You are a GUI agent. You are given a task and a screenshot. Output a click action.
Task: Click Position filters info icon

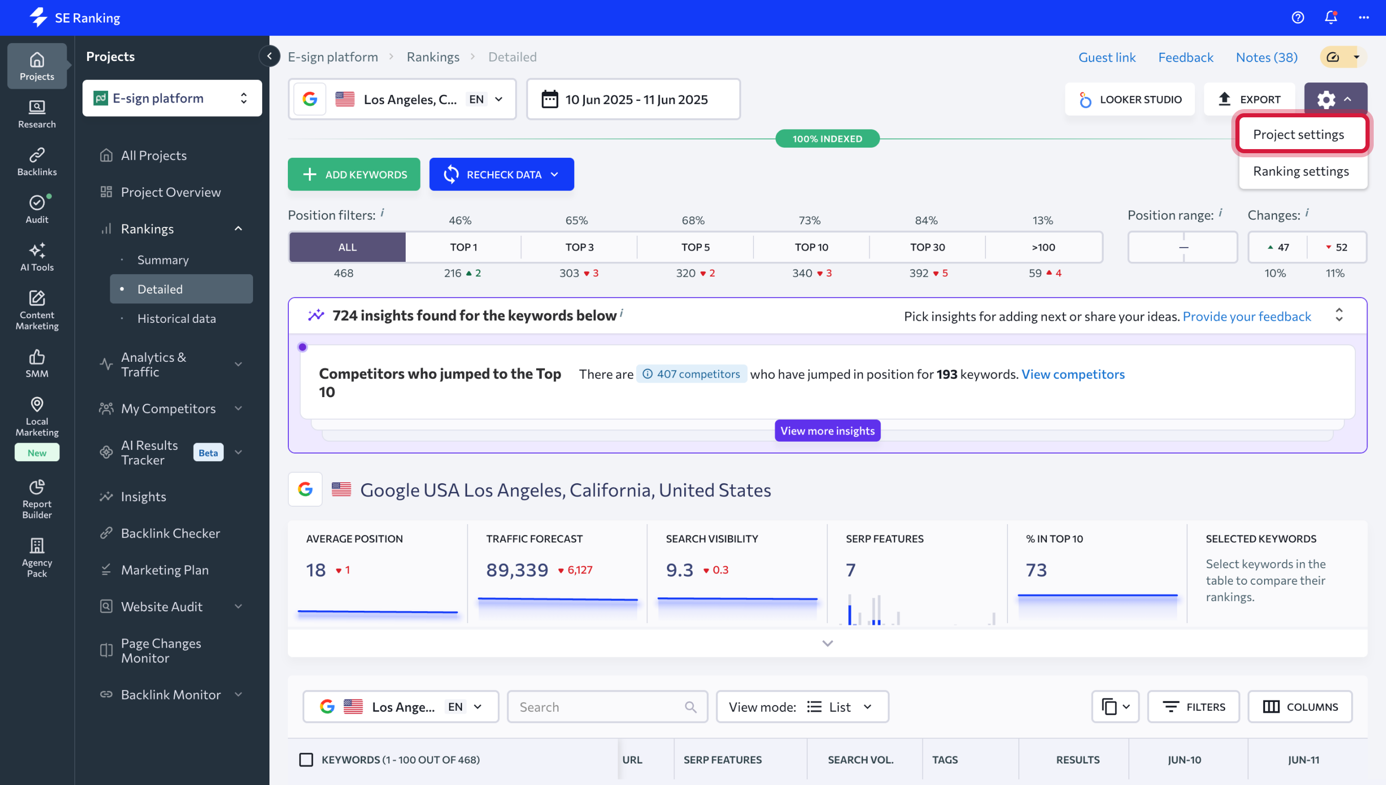coord(382,213)
